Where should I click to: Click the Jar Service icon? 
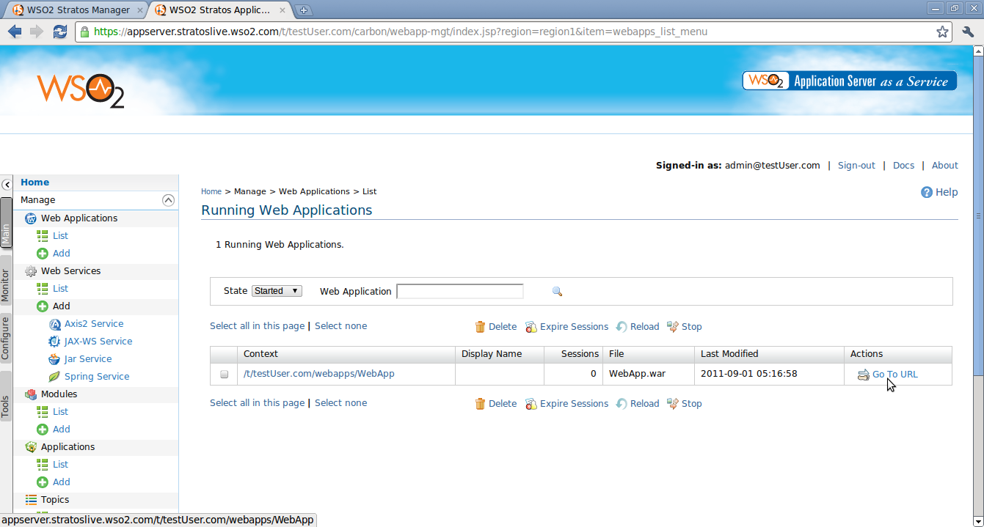(54, 359)
